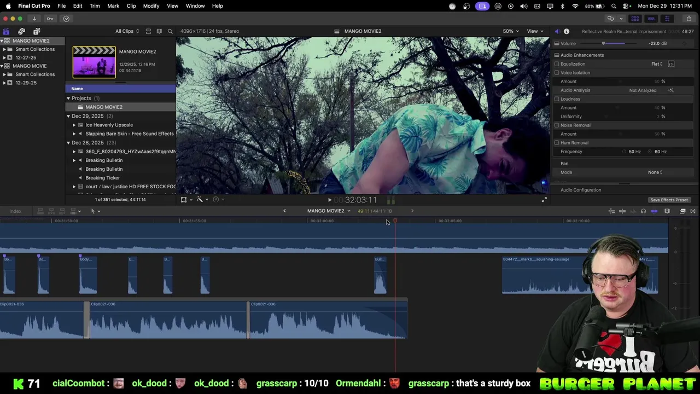Viewport: 700px width, 394px height.
Task: Open clip appearance filmstrip icon in timeline
Action: pos(667,211)
